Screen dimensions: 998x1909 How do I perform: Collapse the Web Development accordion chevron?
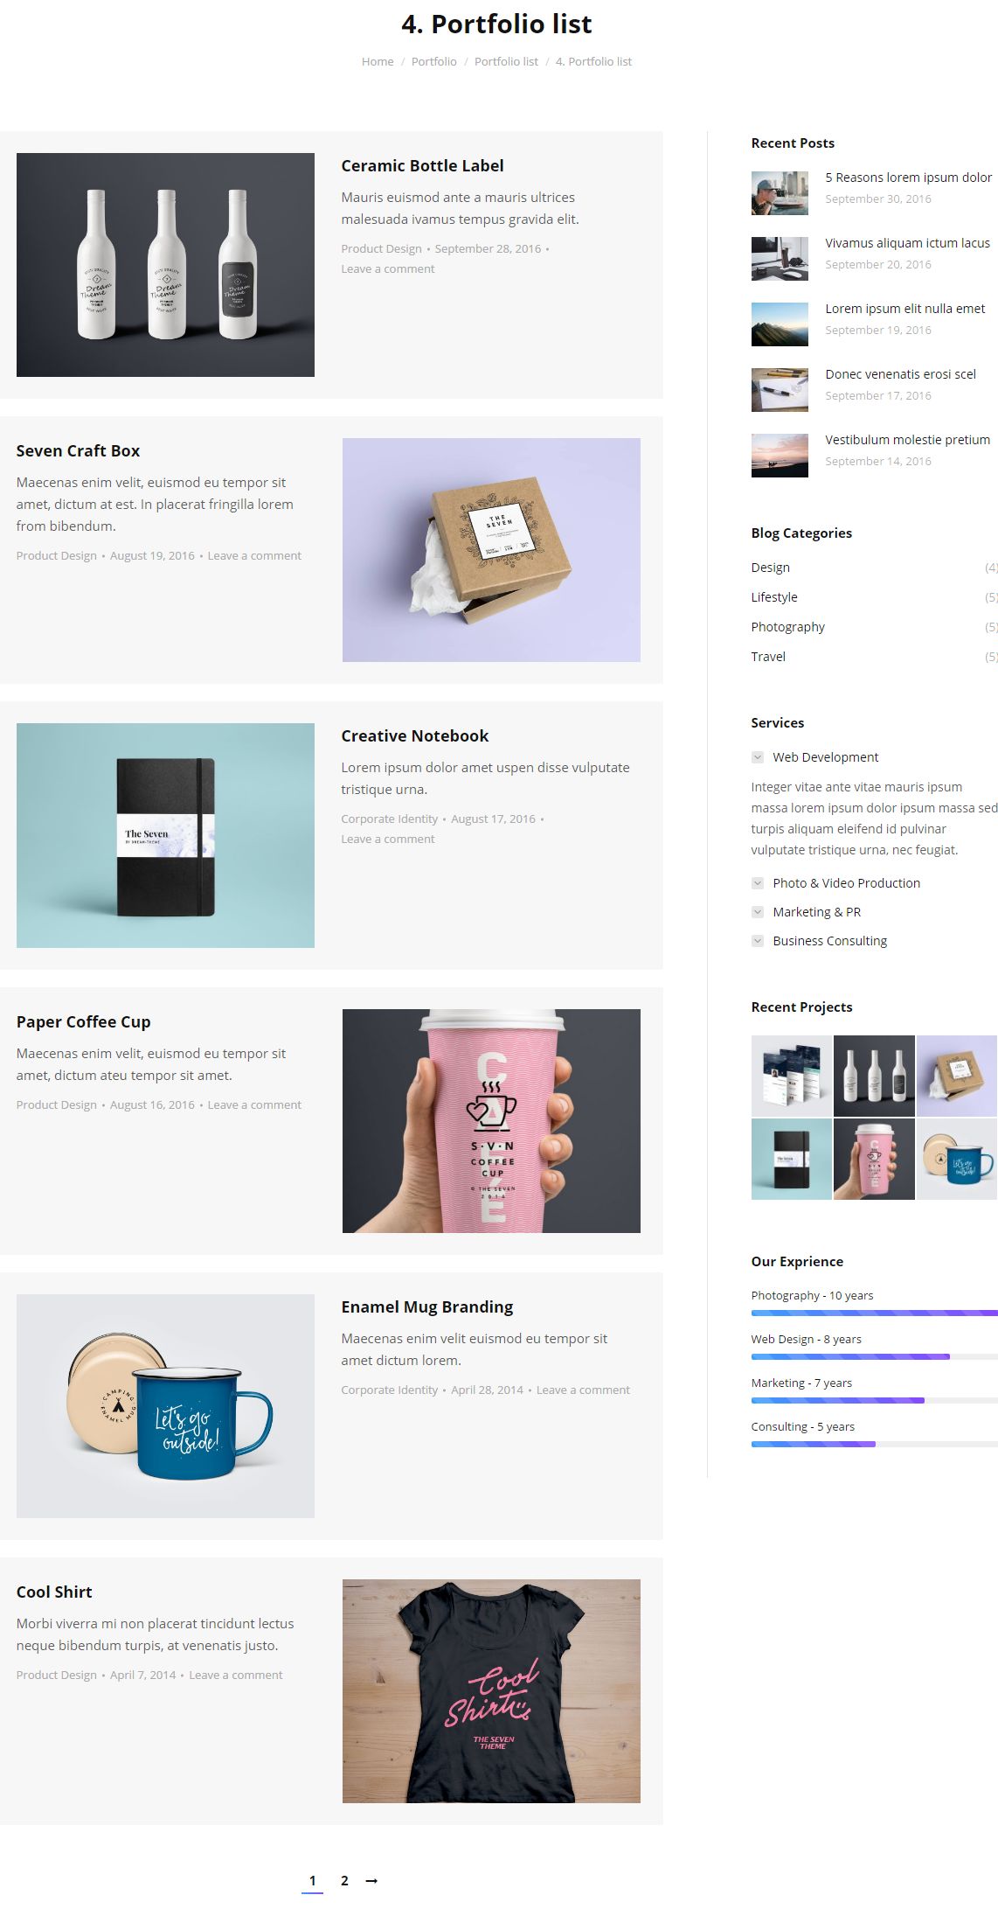(x=758, y=757)
